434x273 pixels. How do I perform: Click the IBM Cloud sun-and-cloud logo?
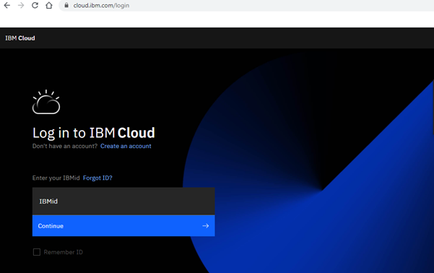point(46,102)
